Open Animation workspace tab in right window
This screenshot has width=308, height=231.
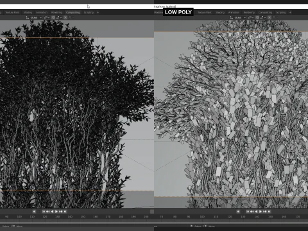234,12
